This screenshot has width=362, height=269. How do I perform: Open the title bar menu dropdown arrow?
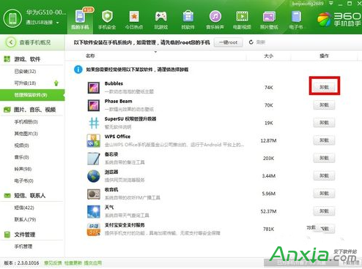point(331,4)
